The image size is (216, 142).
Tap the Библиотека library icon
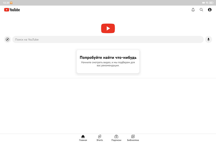click(x=133, y=136)
